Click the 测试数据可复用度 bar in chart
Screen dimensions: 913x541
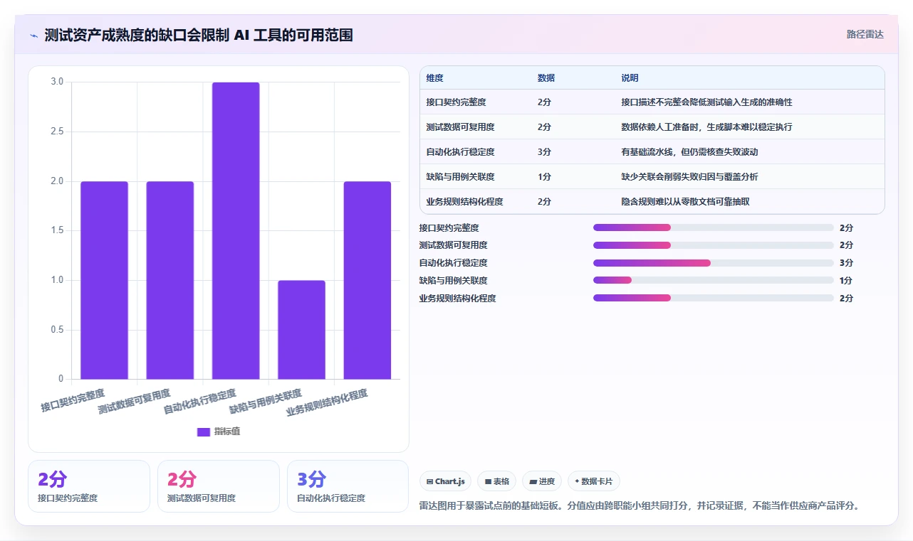170,280
